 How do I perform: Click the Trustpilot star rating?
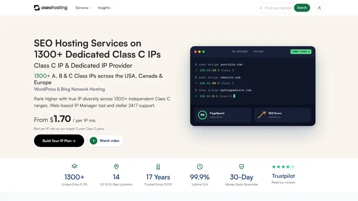(283, 167)
